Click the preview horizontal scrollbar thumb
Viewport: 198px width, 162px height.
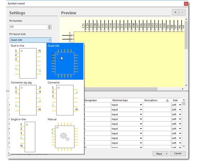point(121,89)
